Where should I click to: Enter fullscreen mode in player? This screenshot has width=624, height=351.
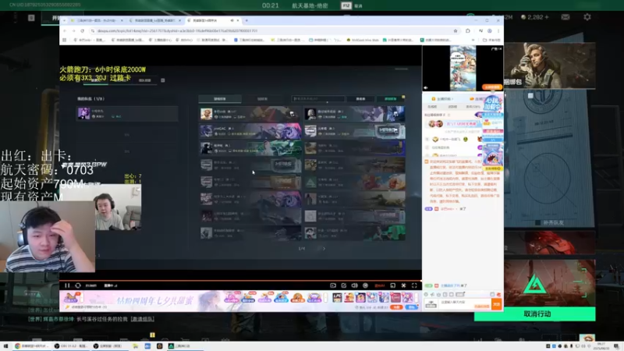coord(414,285)
